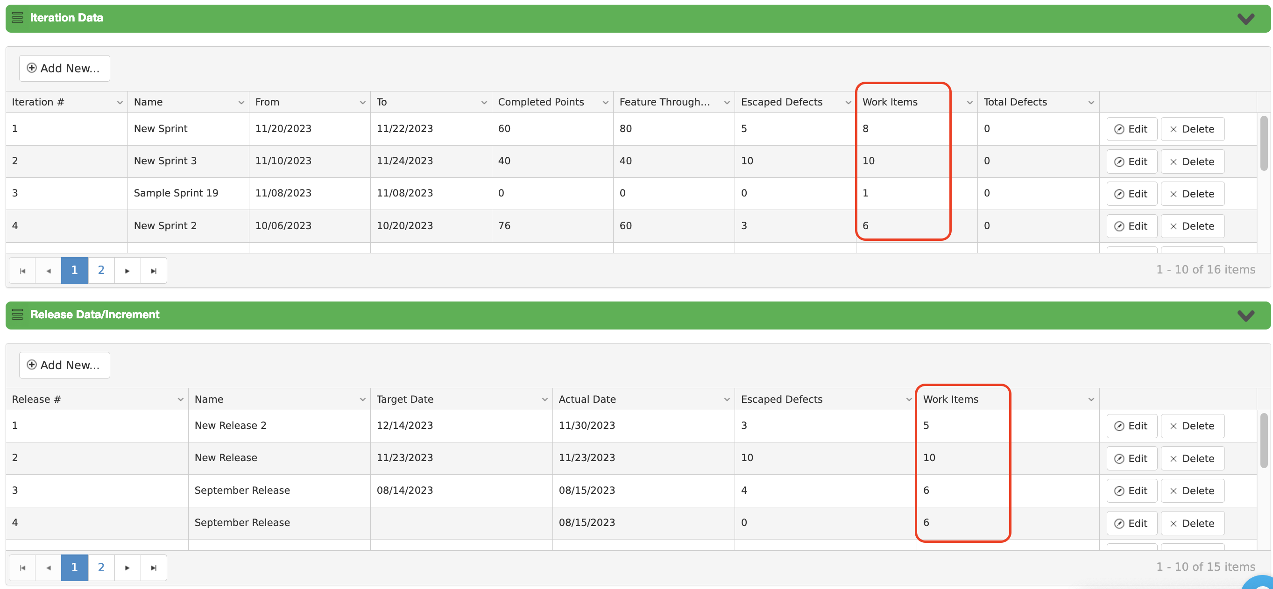Delete release 2 named New Release
The height and width of the screenshot is (589, 1273).
pos(1193,459)
